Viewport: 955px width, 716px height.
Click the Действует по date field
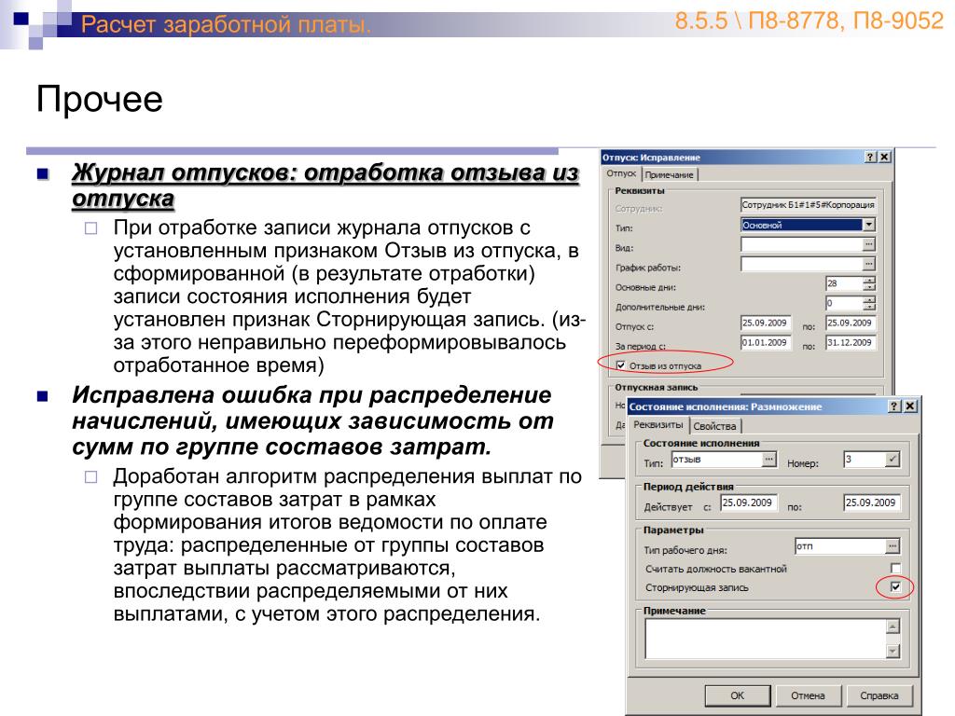point(872,503)
